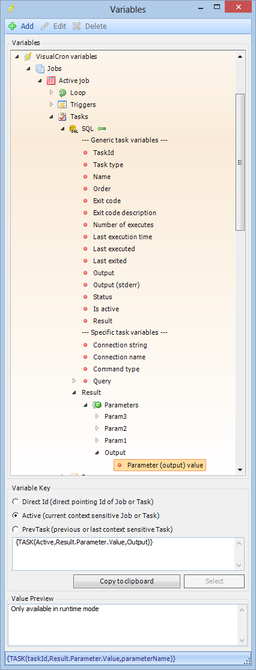The image size is (256, 670).
Task: Click the Loop node icon
Action: point(63,93)
